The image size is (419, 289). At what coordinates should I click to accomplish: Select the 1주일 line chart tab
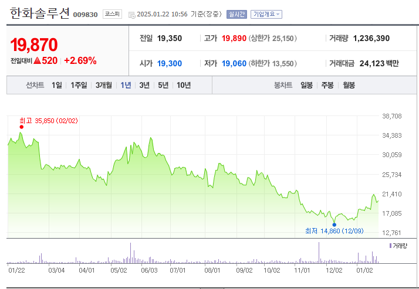point(79,85)
